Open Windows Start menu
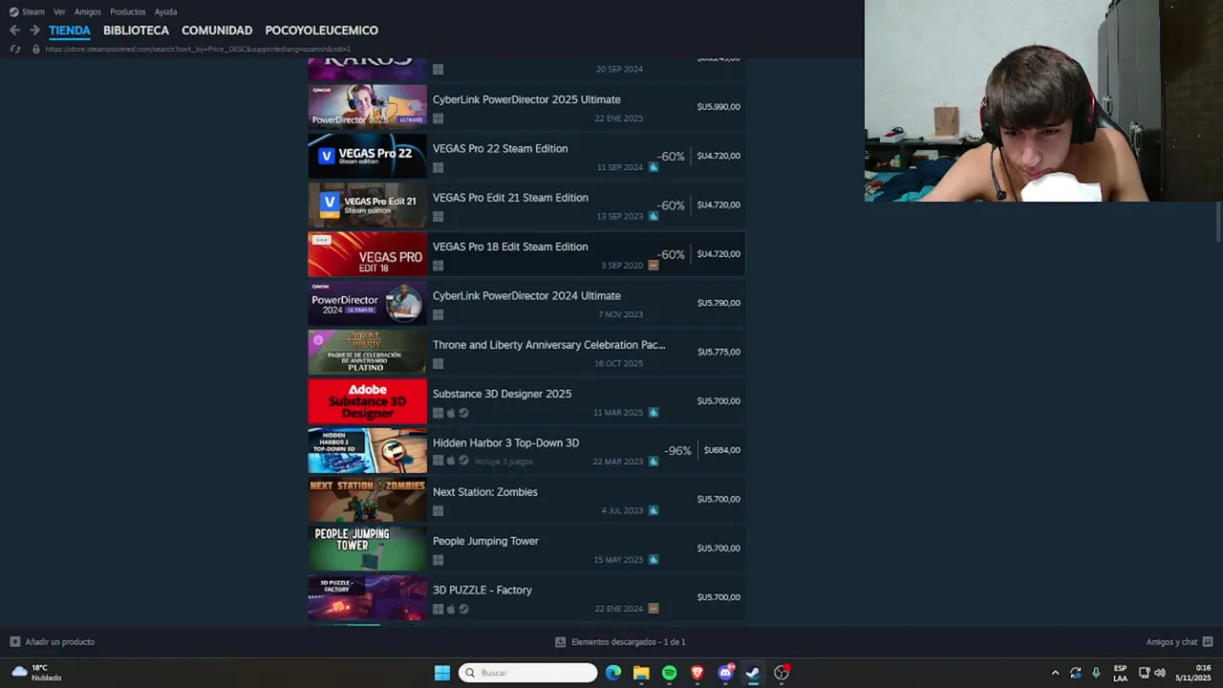This screenshot has width=1223, height=688. 442,673
